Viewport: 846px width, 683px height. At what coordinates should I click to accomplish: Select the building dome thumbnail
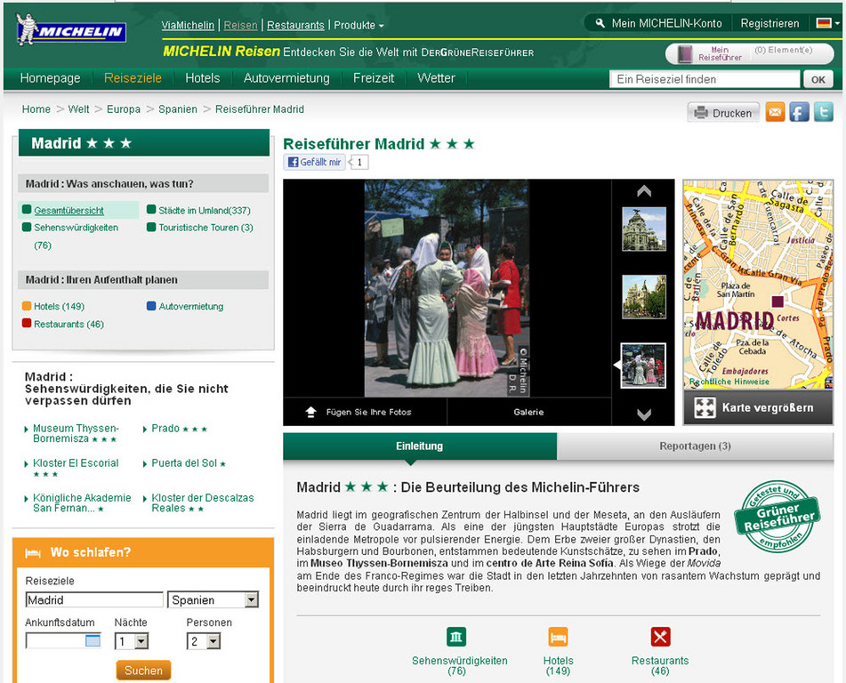(644, 229)
